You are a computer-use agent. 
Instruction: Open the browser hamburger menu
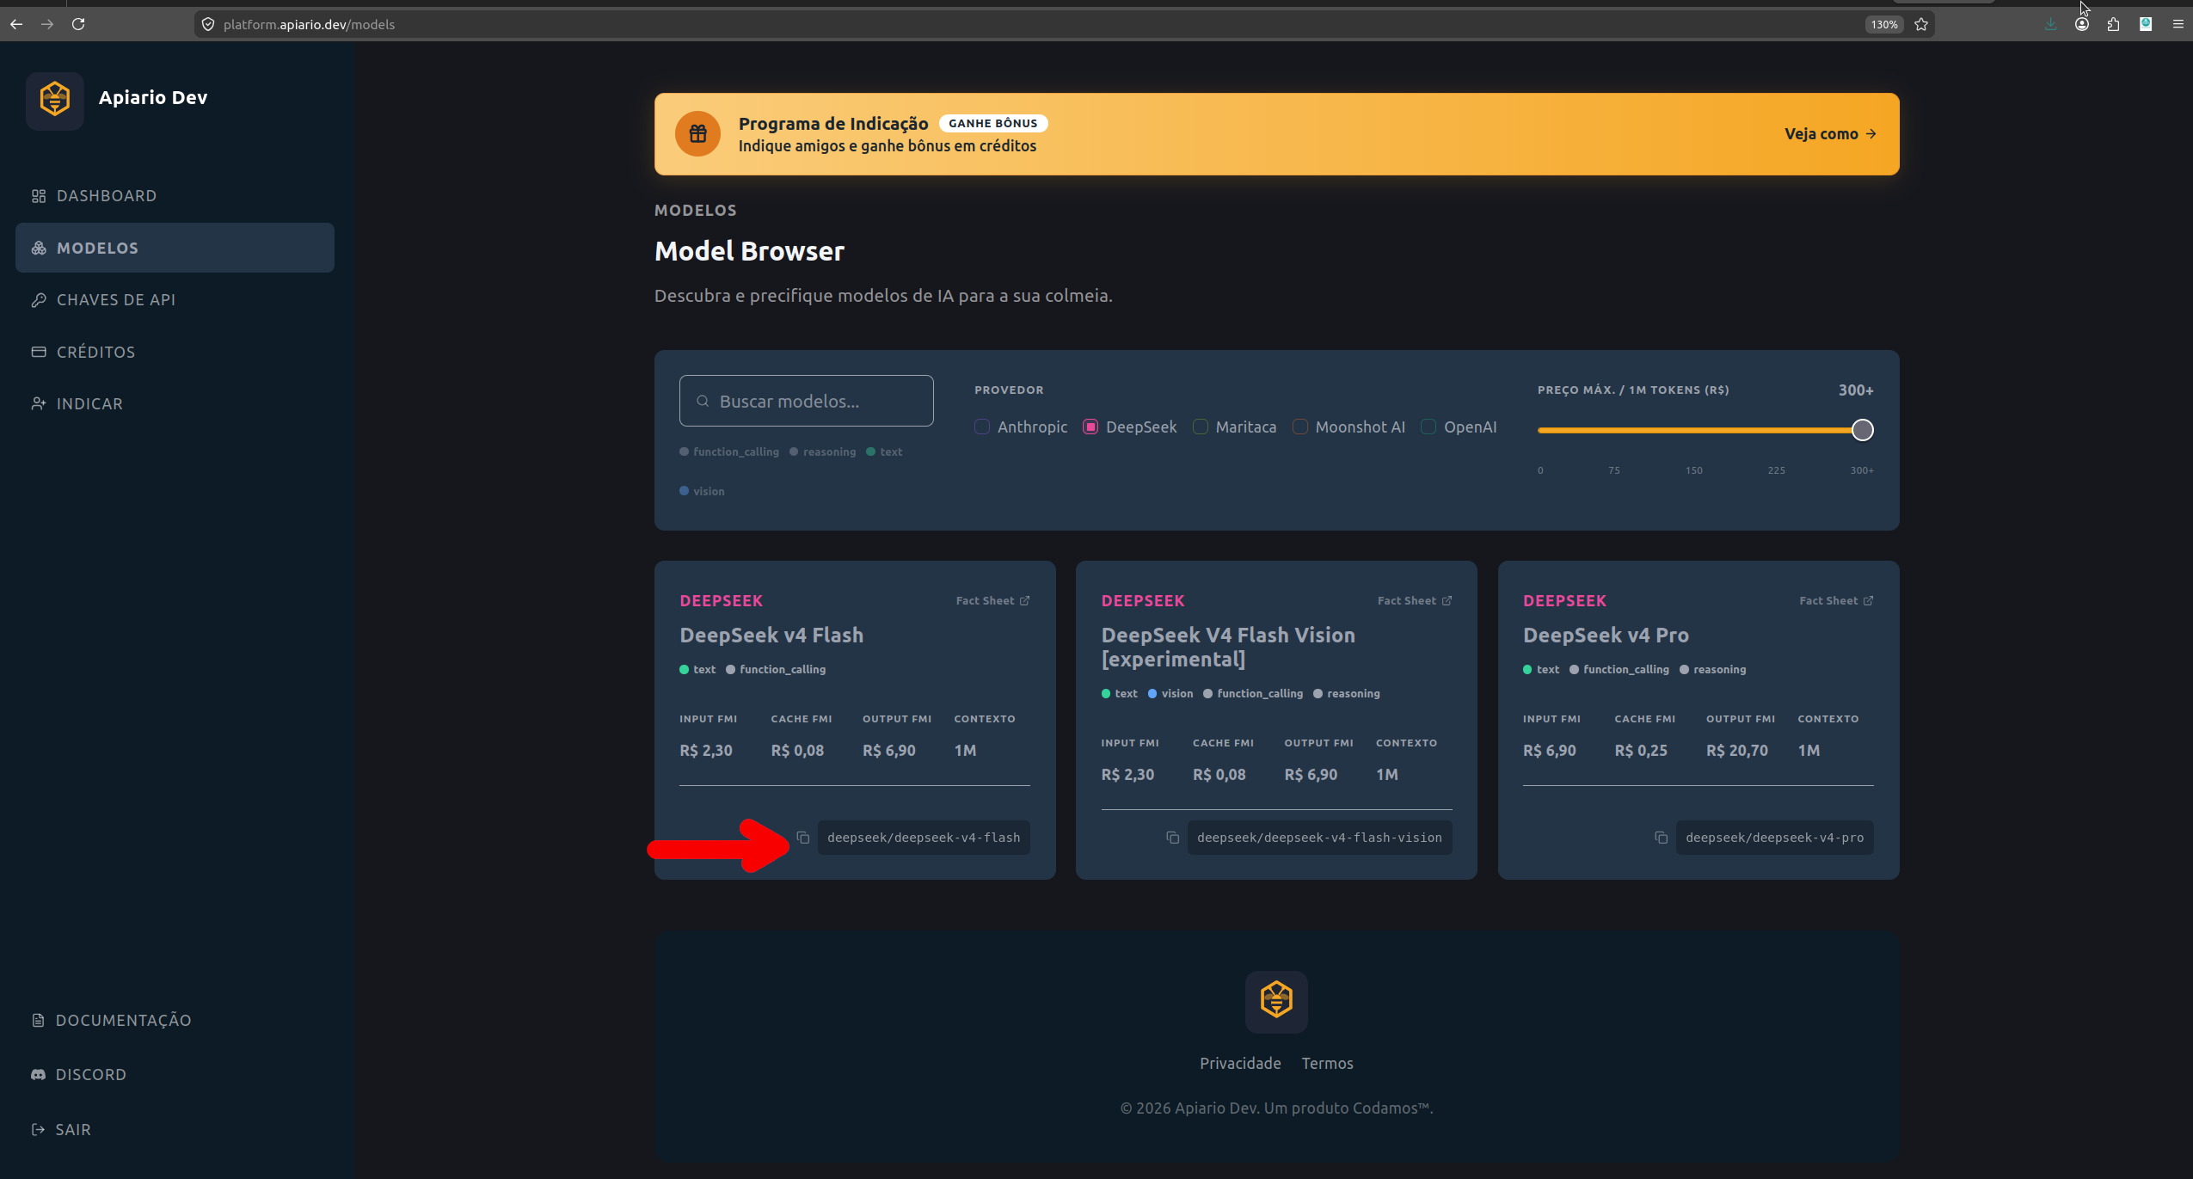click(x=2178, y=24)
